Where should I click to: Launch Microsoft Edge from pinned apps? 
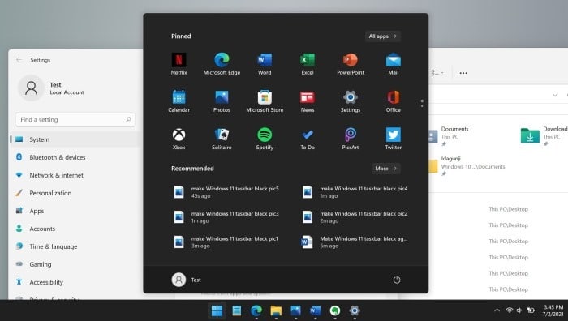point(222,64)
